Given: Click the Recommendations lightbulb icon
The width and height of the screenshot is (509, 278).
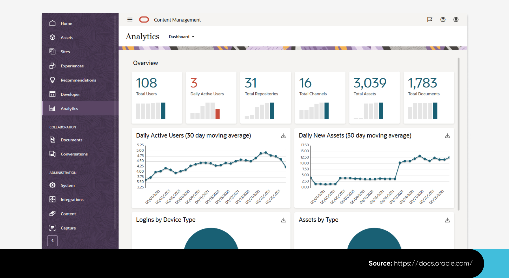Looking at the screenshot, I should tap(53, 80).
